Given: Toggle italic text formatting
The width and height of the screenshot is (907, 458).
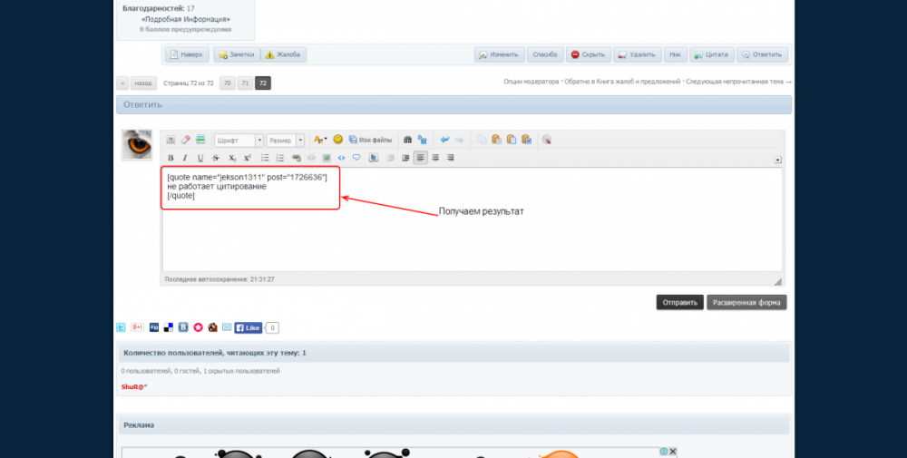Looking at the screenshot, I should pos(185,158).
